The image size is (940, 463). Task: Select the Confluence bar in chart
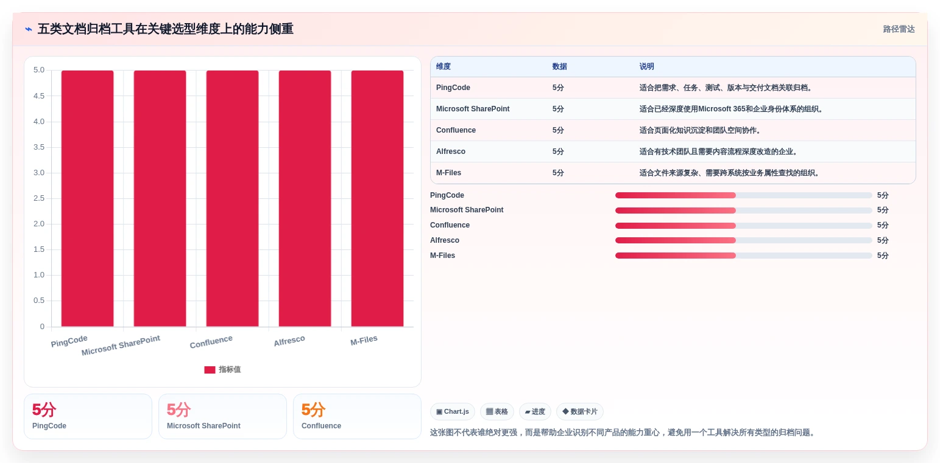232,198
